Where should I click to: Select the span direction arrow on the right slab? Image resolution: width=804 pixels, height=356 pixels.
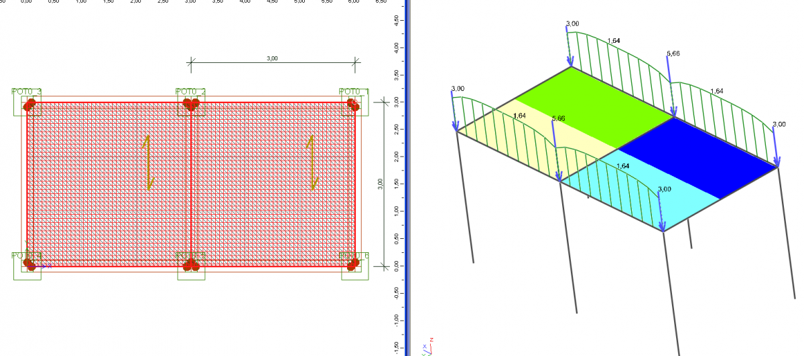311,163
